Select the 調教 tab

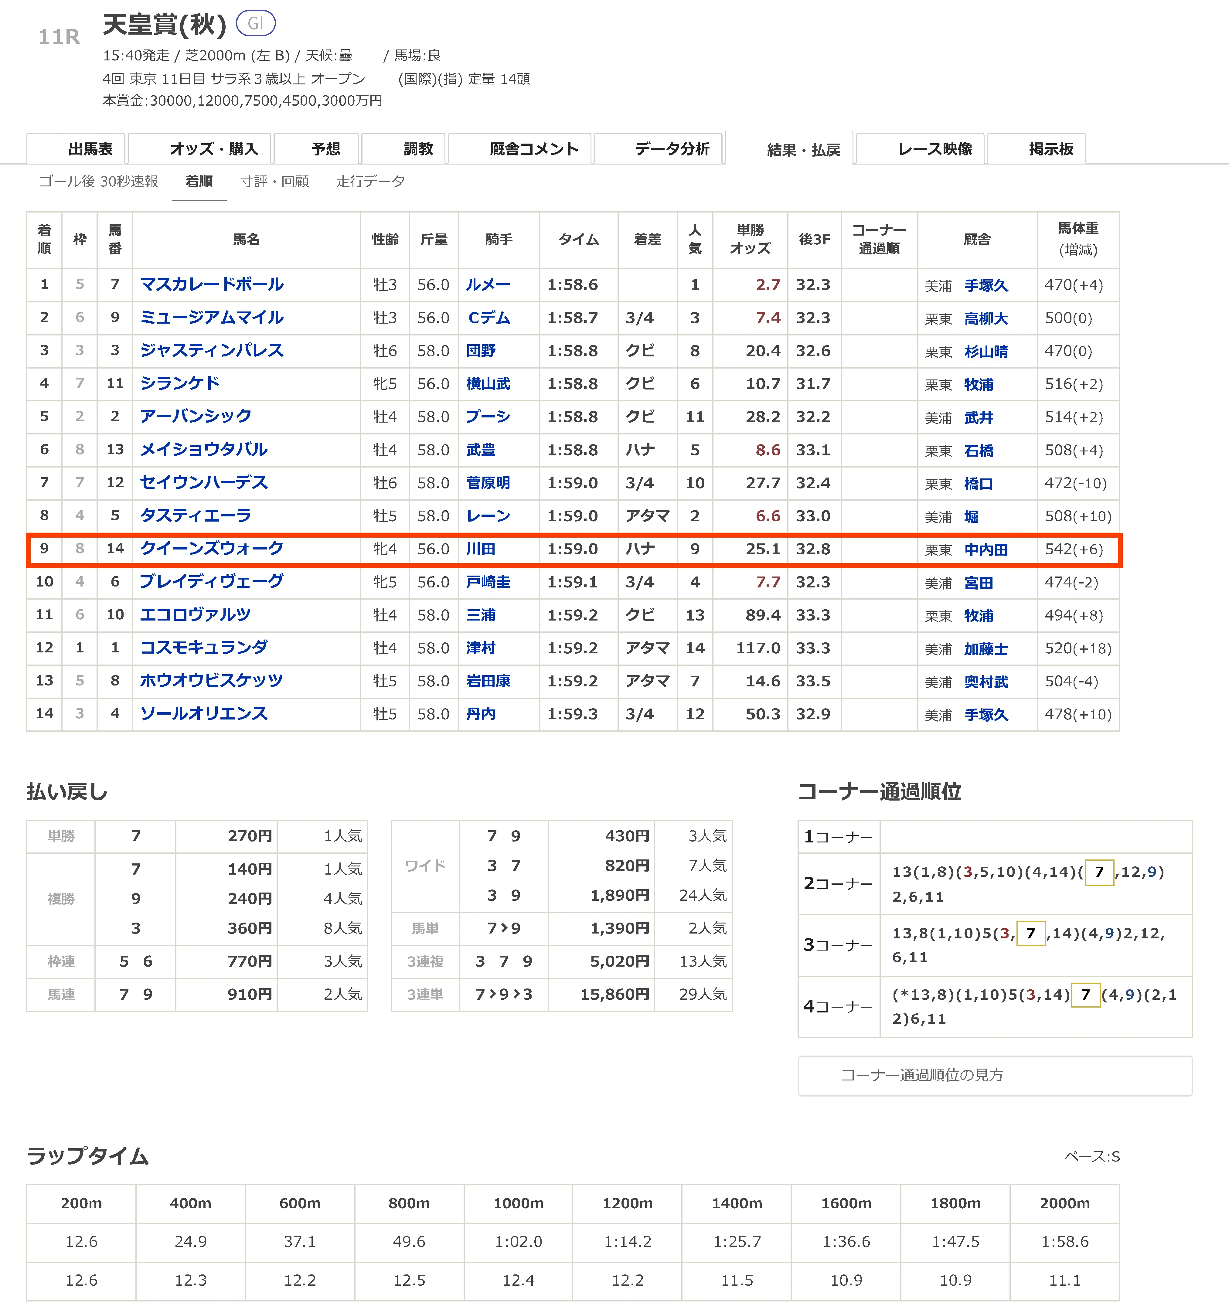tap(404, 148)
